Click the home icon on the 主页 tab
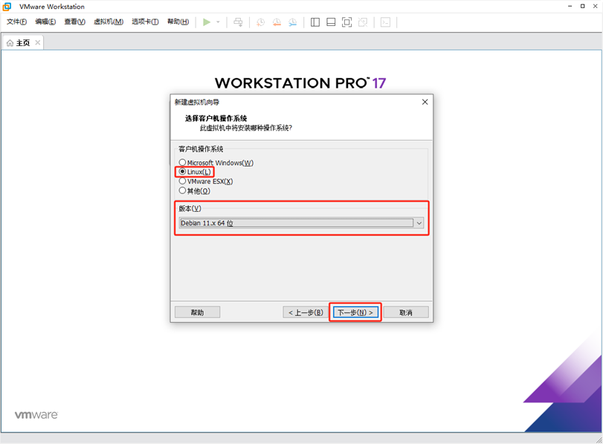 [x=10, y=42]
